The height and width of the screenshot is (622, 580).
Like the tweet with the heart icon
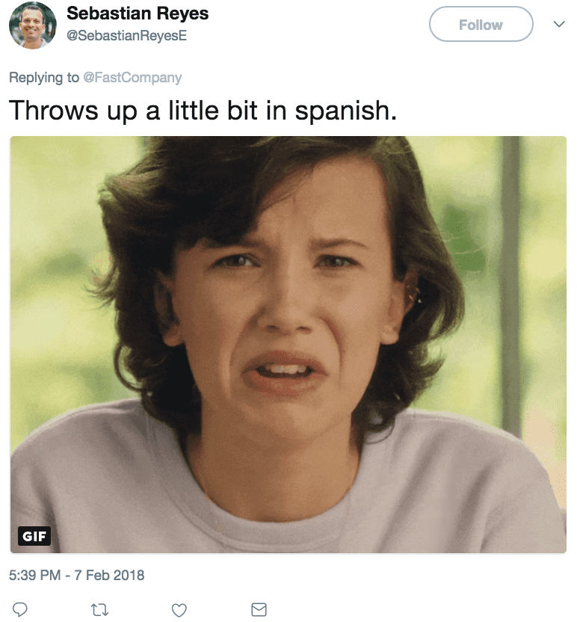179,610
